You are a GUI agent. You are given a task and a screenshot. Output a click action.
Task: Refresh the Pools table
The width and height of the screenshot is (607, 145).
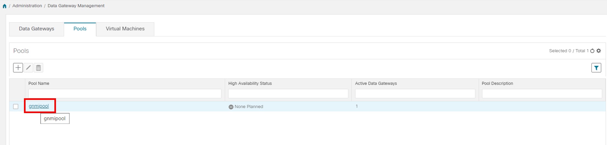[x=592, y=51]
